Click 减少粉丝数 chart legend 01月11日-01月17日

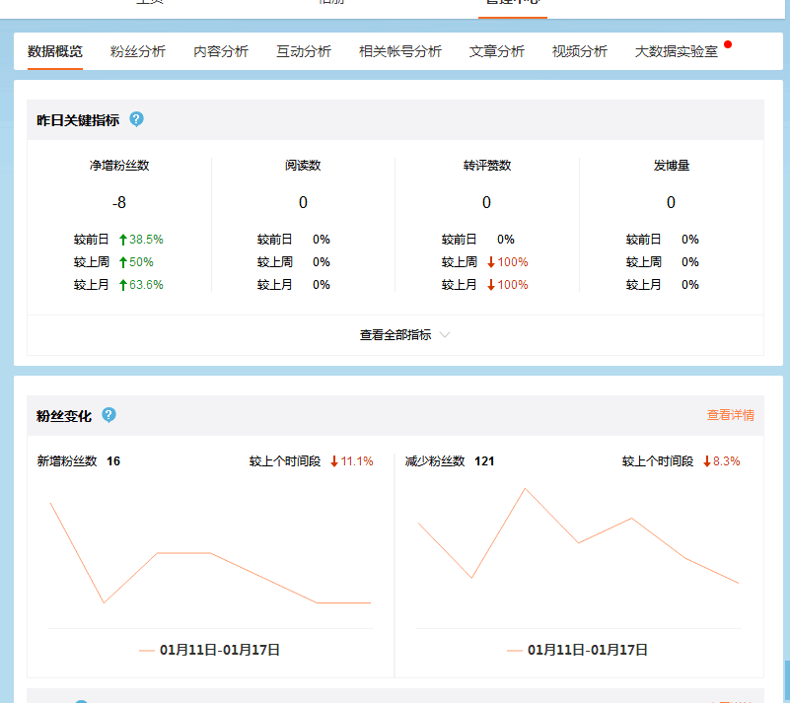click(x=588, y=650)
